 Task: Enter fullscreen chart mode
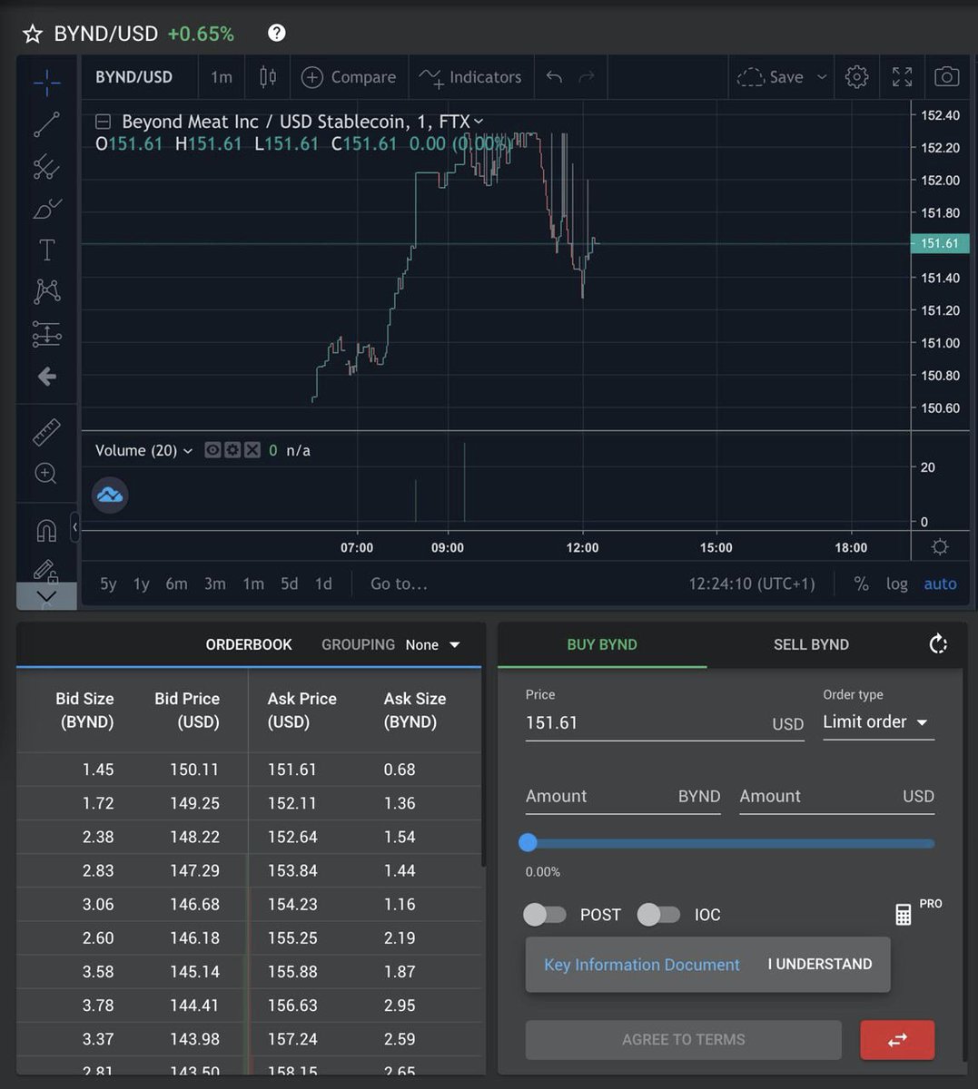point(902,77)
